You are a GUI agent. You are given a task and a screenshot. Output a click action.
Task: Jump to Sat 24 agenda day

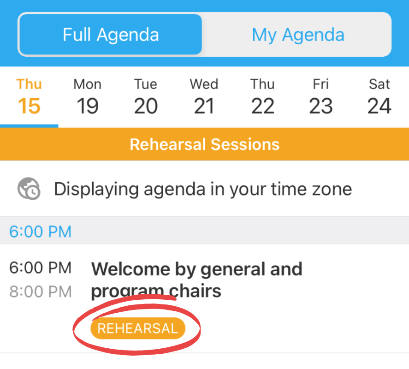(379, 97)
